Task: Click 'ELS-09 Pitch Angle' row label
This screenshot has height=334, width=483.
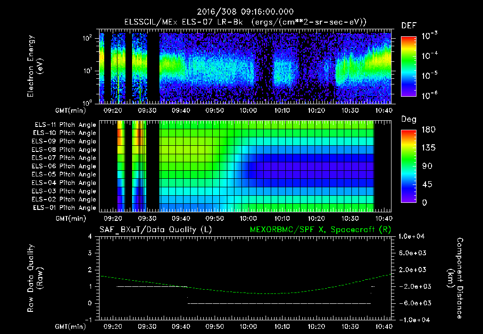Action: pos(64,142)
